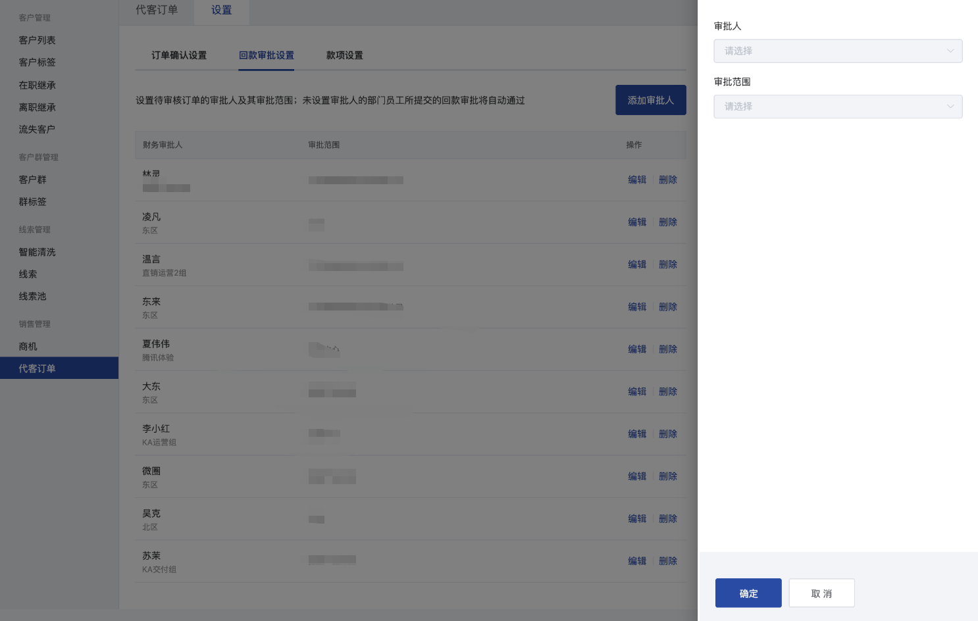Open 线索 in the sidebar
The width and height of the screenshot is (978, 621).
(28, 274)
